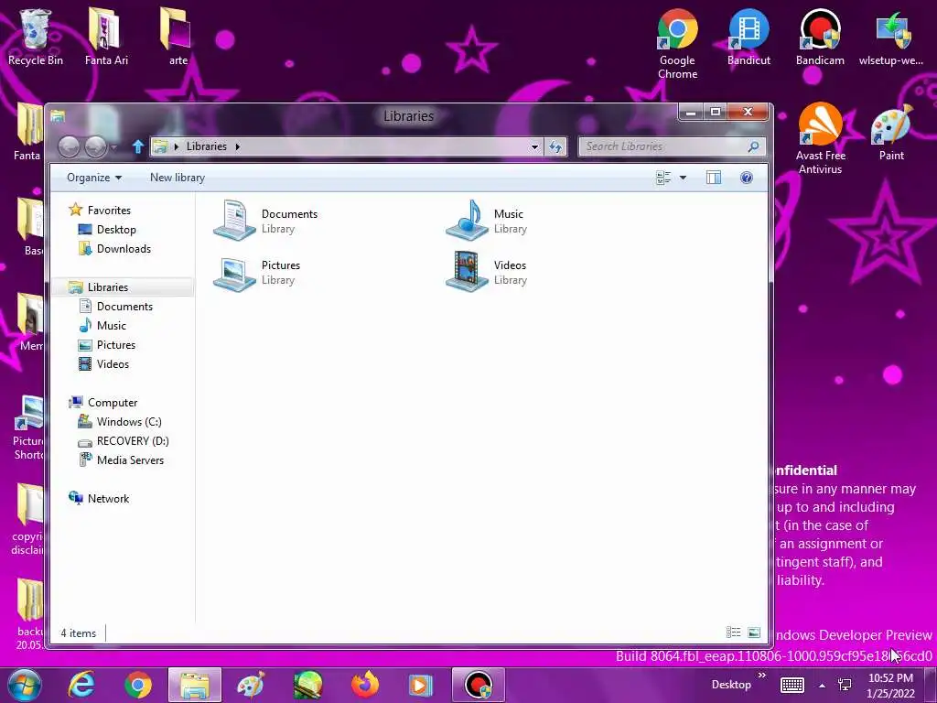
Task: Open the Documents library icon
Action: [x=235, y=221]
